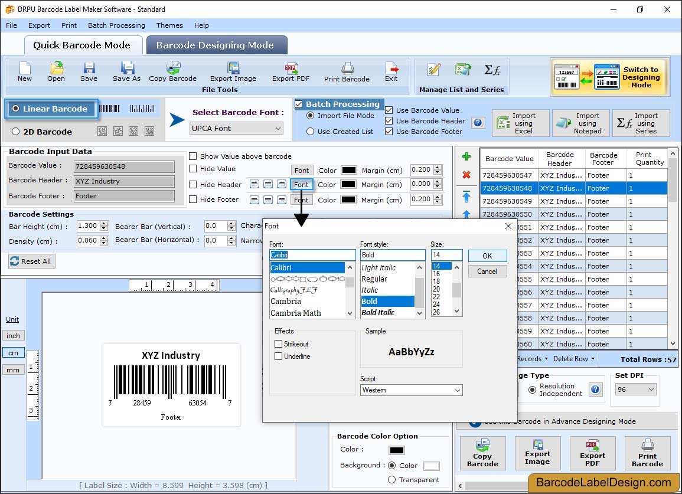
Task: Uncheck Use Barcode Header
Action: coord(389,121)
